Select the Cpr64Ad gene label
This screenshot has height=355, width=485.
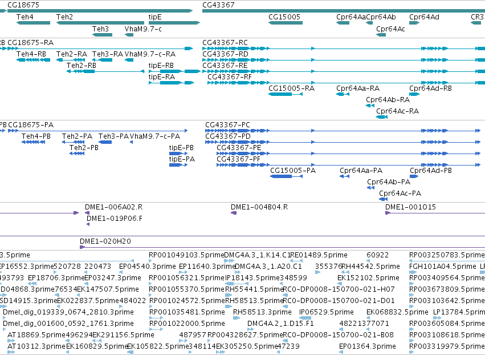pyautogui.click(x=424, y=17)
